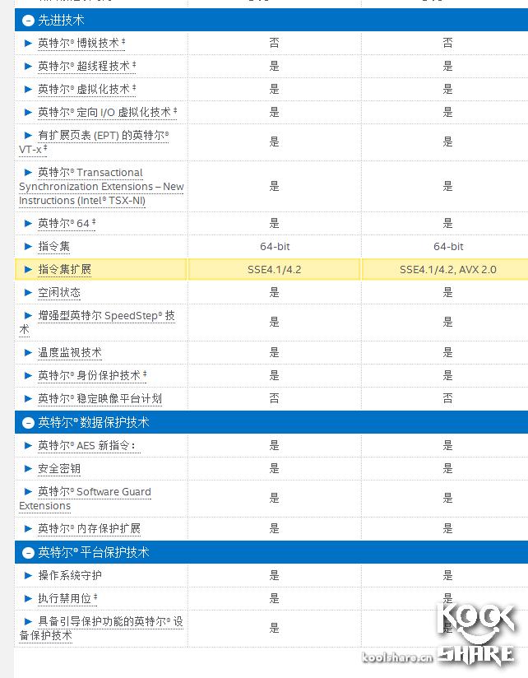This screenshot has width=528, height=678.
Task: Open the Intel TSX-NI link
Action: tap(101, 186)
